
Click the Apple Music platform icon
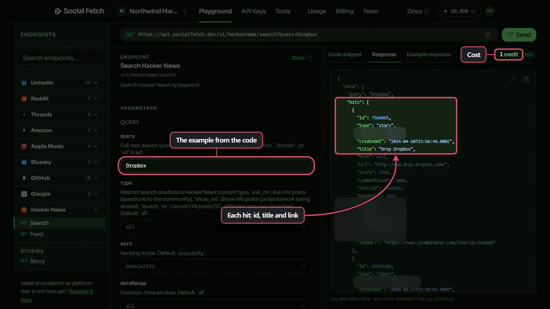pyautogui.click(x=24, y=146)
